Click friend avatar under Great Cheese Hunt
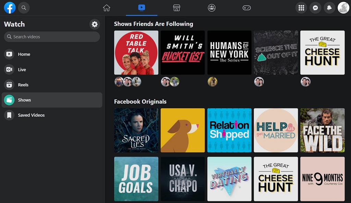The height and width of the screenshot is (203, 351). click(305, 82)
